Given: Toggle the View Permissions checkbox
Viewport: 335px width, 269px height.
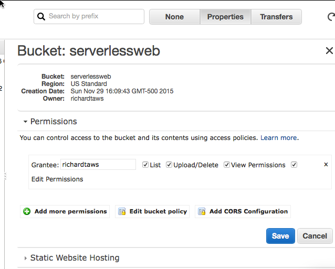Looking at the screenshot, I should (x=227, y=165).
